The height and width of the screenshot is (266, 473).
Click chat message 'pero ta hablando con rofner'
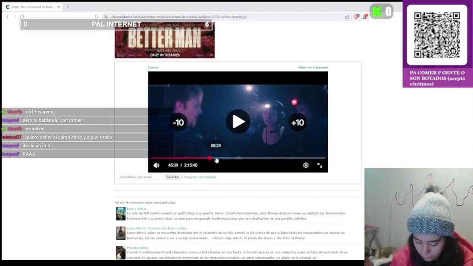pyautogui.click(x=52, y=120)
